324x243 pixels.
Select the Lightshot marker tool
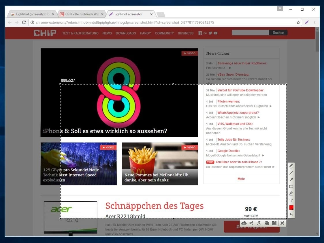tap(291, 193)
